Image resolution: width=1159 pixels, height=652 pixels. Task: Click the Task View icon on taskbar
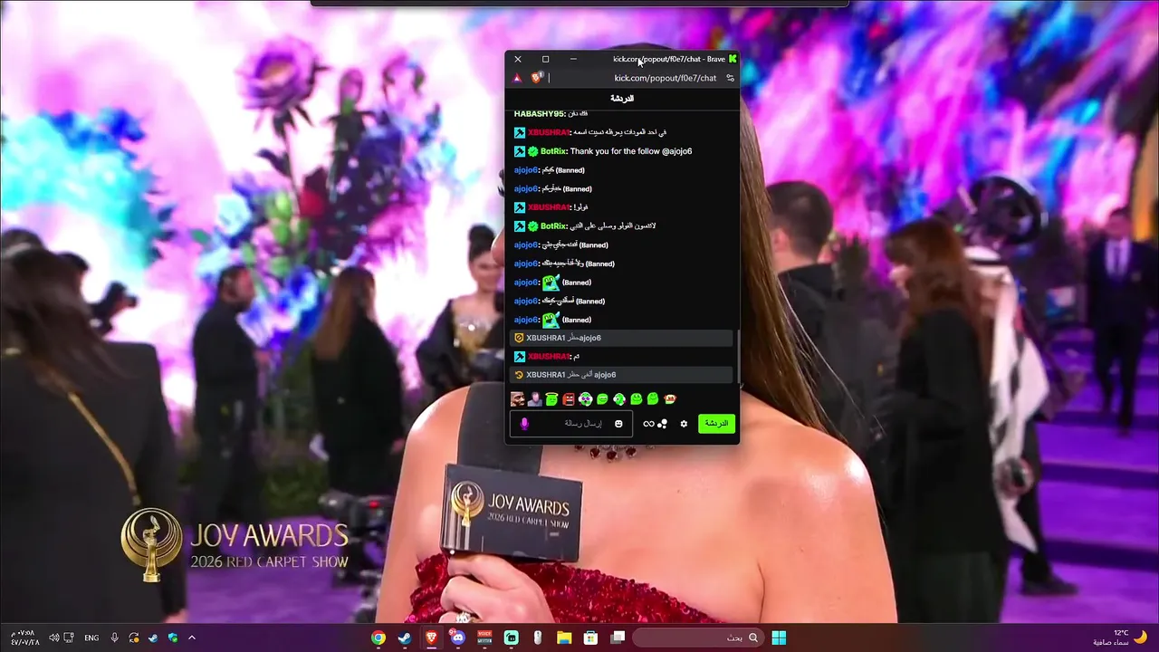[x=618, y=638]
